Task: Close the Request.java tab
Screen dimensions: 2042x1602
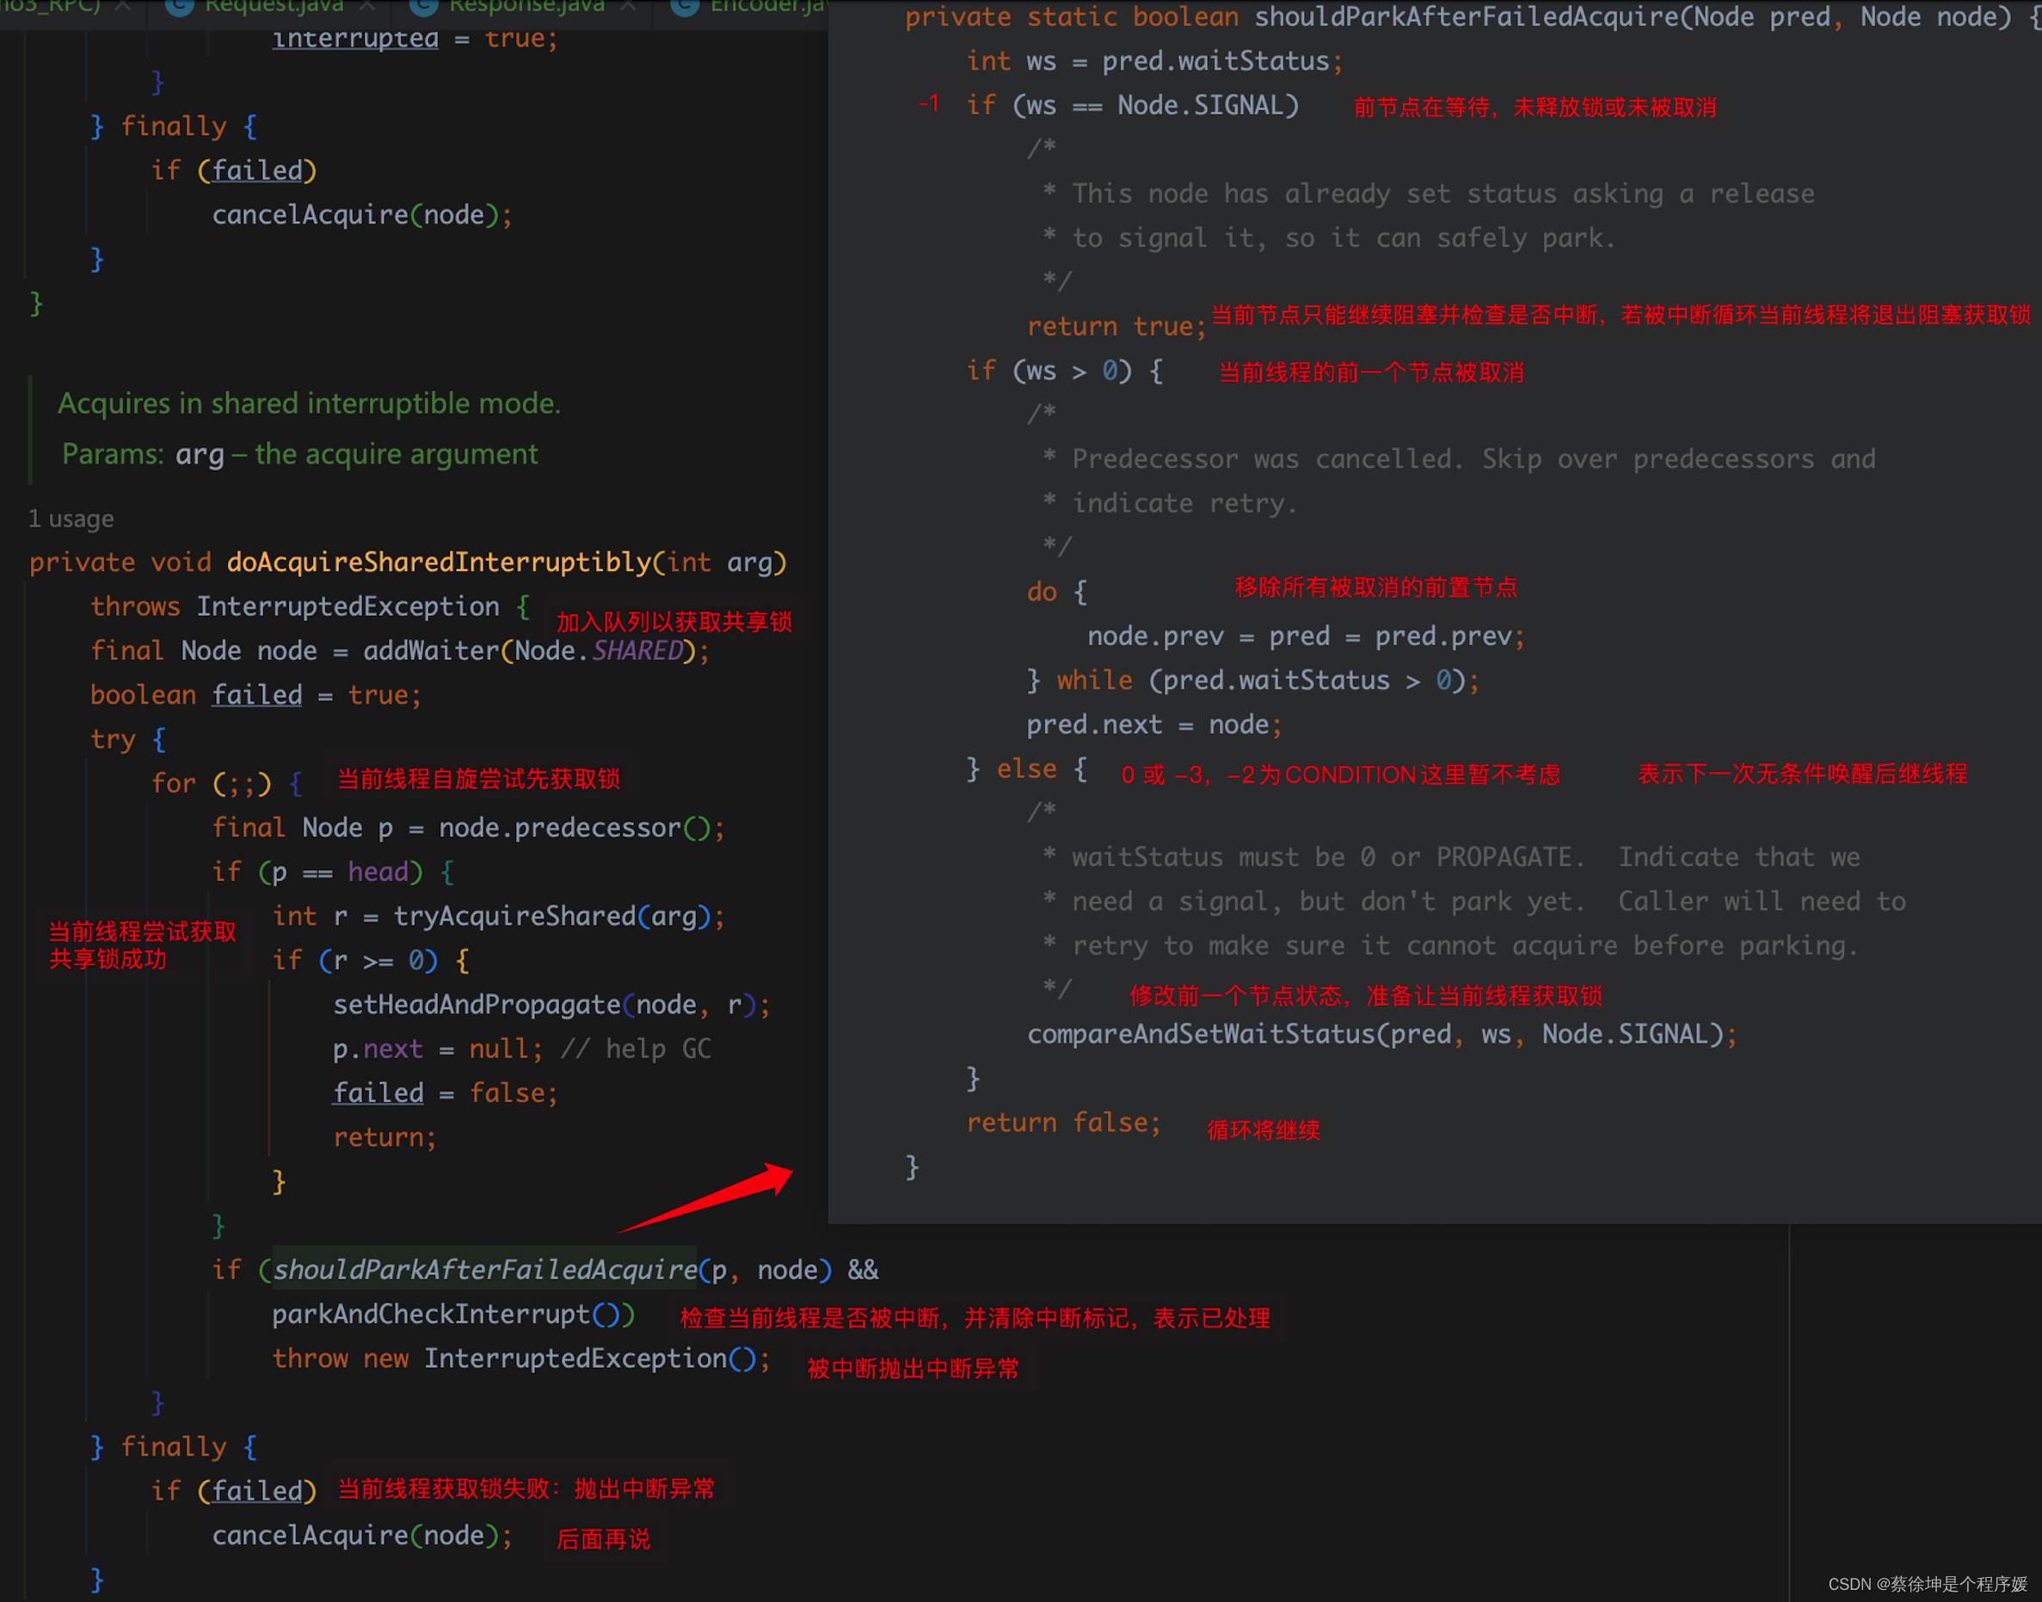Action: [x=367, y=8]
